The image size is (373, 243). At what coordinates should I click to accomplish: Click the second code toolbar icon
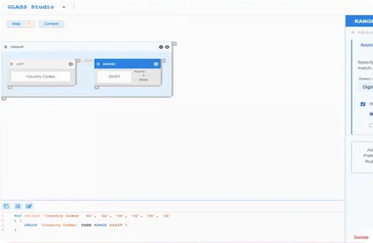tap(18, 206)
